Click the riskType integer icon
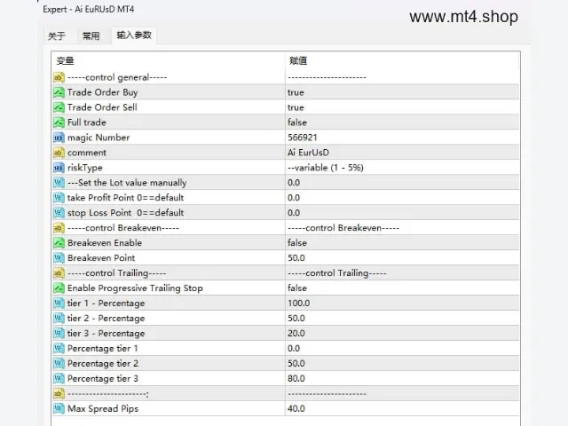 pyautogui.click(x=59, y=168)
